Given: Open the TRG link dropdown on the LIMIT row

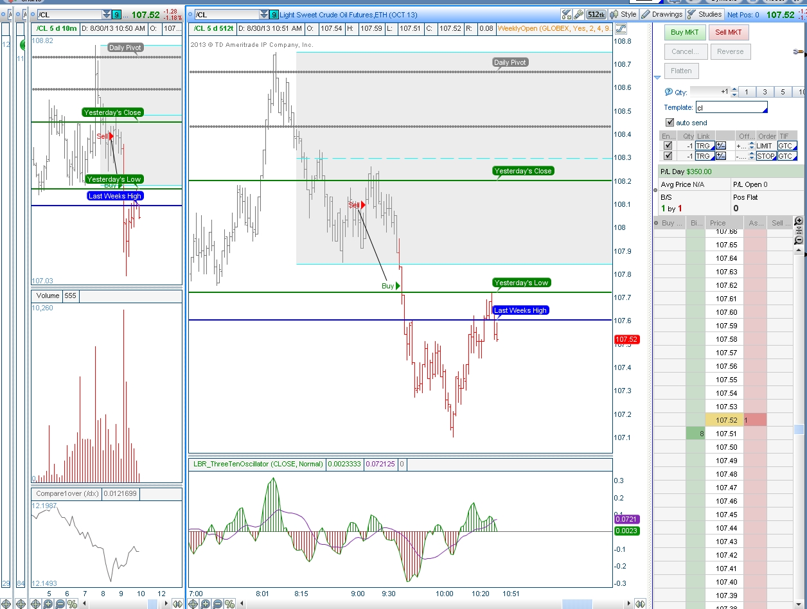Looking at the screenshot, I should tap(704, 146).
